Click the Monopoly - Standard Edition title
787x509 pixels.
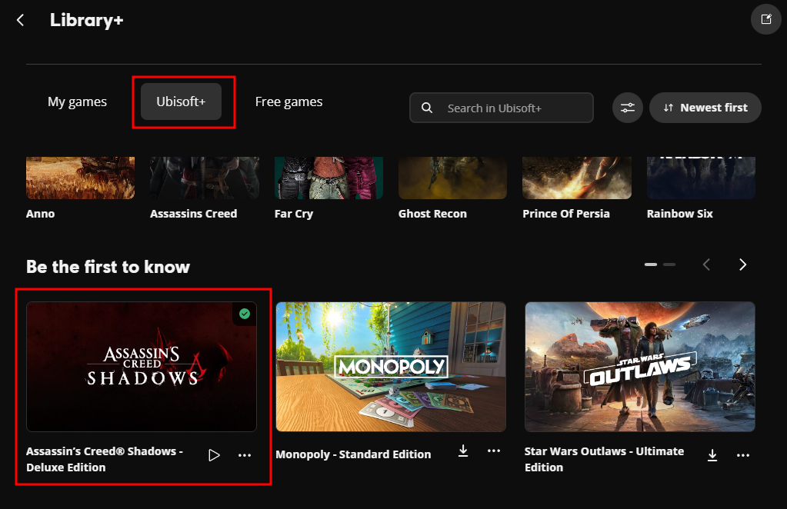pyautogui.click(x=353, y=454)
